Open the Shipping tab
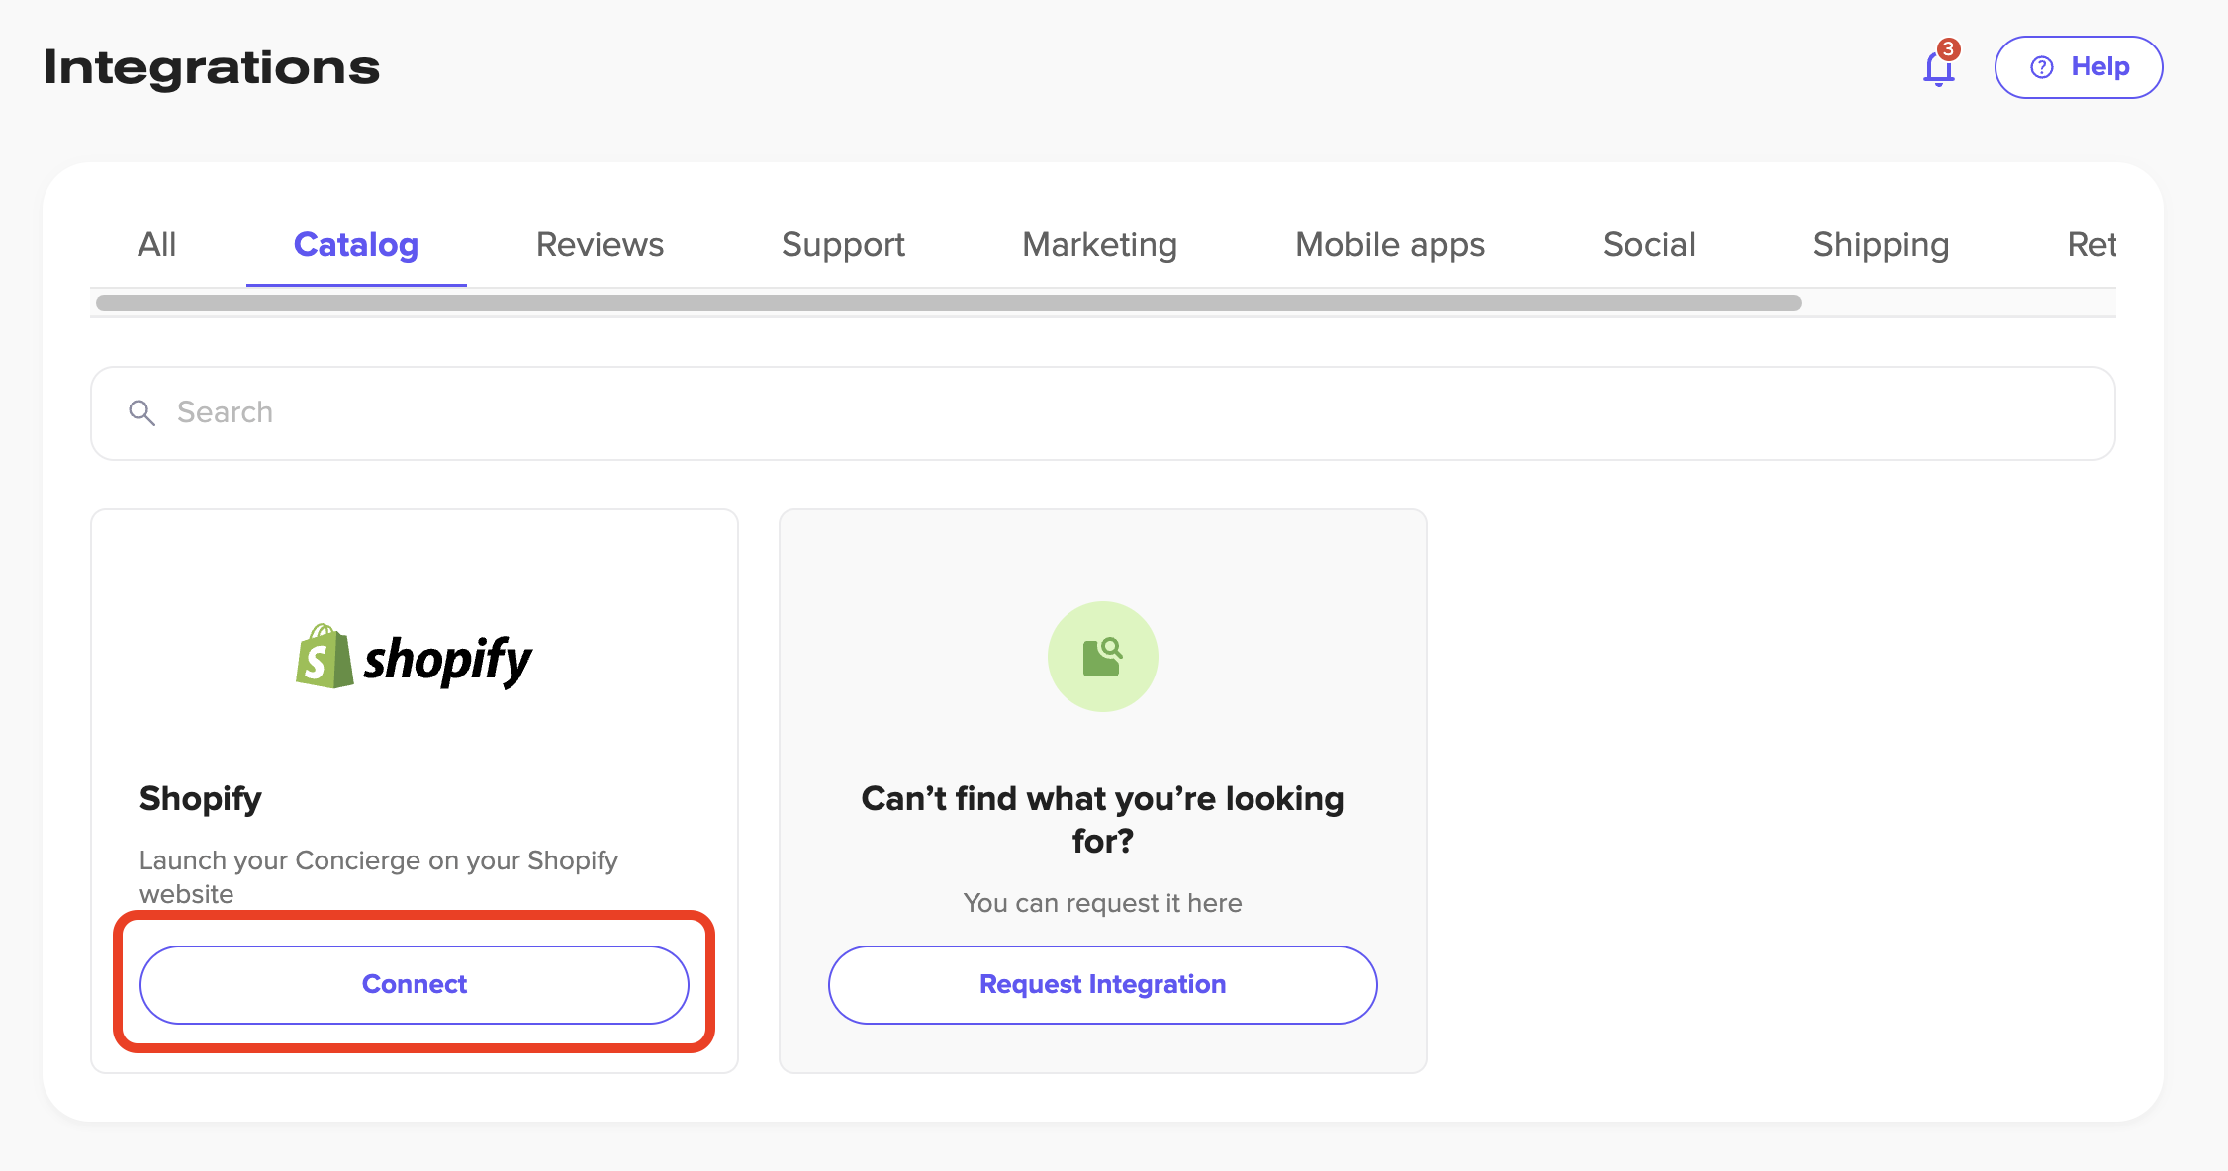 pyautogui.click(x=1881, y=244)
